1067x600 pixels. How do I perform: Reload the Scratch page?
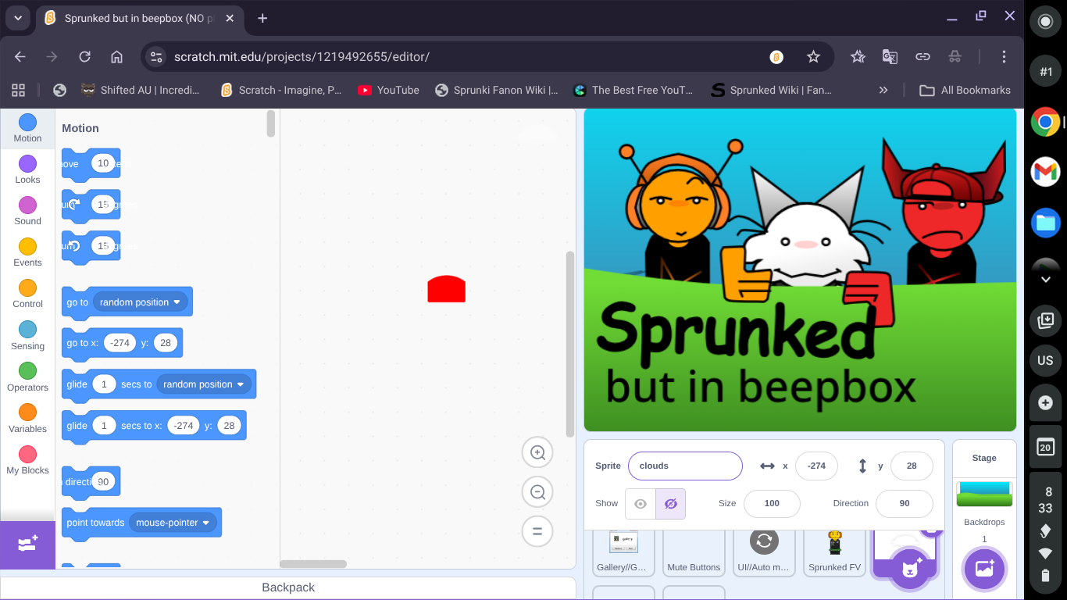[84, 56]
